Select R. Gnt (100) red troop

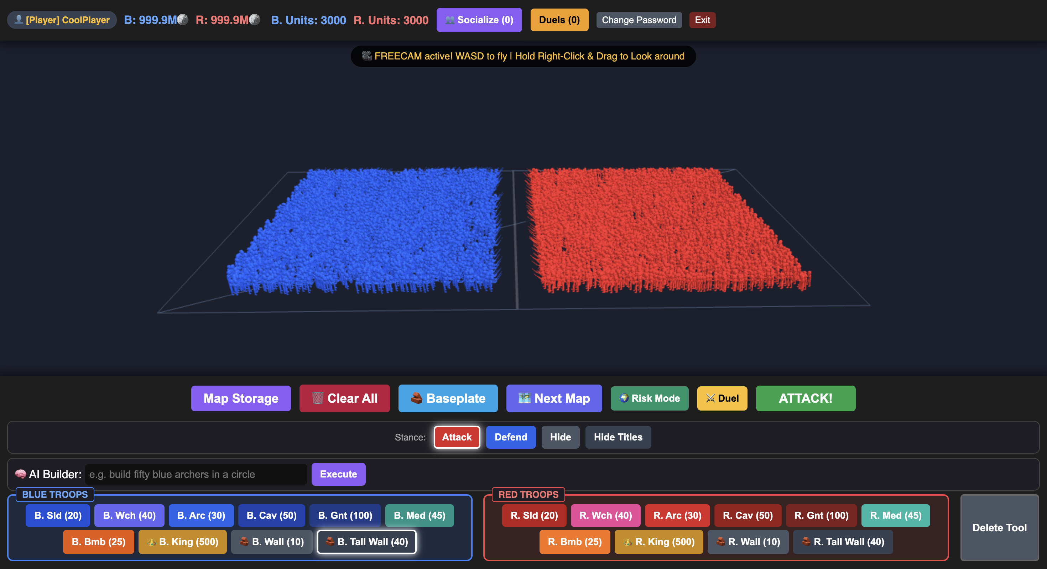[821, 515]
